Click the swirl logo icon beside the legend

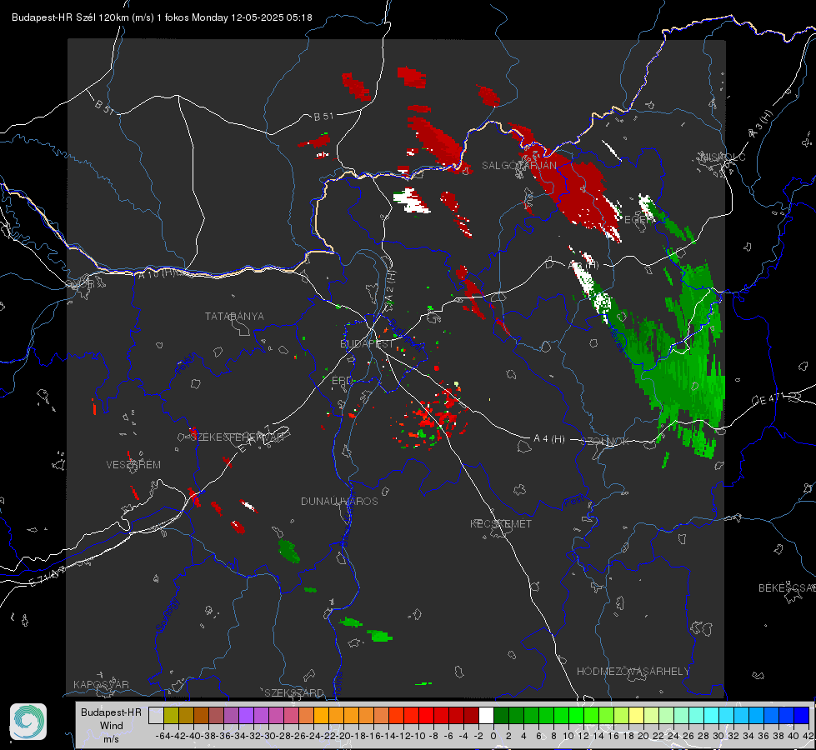pyautogui.click(x=28, y=722)
